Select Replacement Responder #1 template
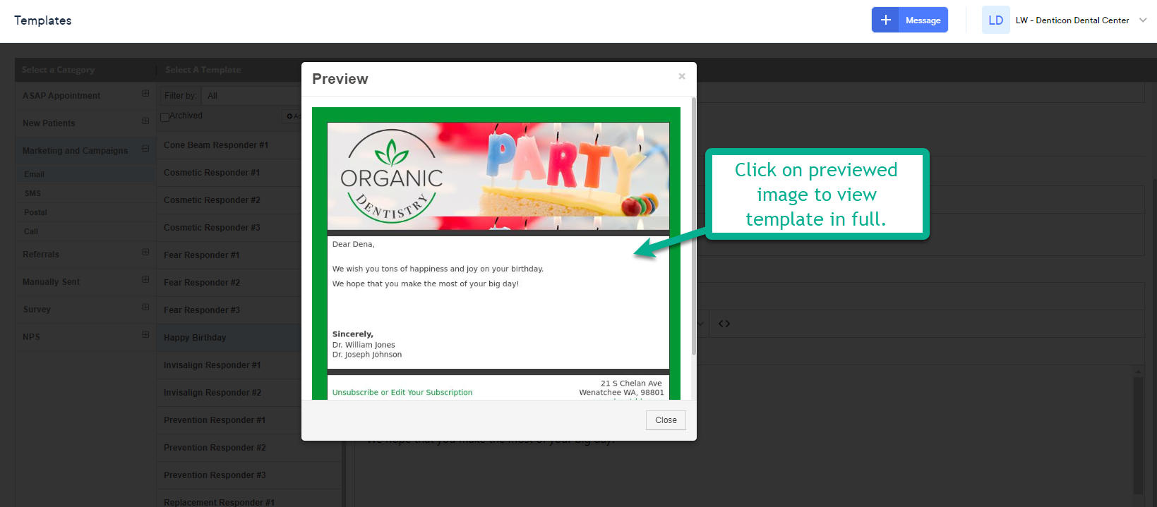This screenshot has height=507, width=1157. 219,502
